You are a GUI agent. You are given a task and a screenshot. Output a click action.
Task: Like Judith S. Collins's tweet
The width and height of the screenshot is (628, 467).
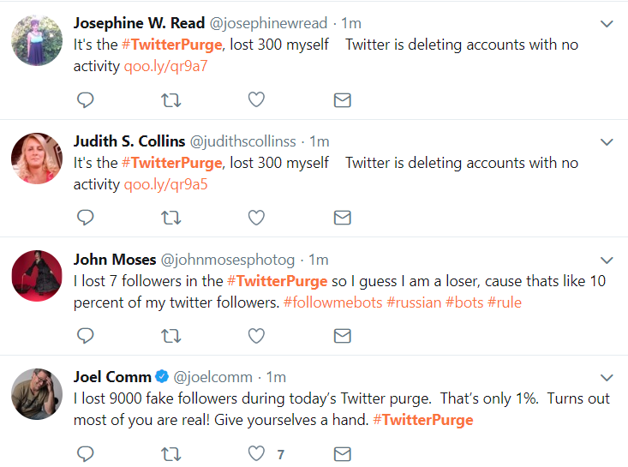pyautogui.click(x=256, y=219)
